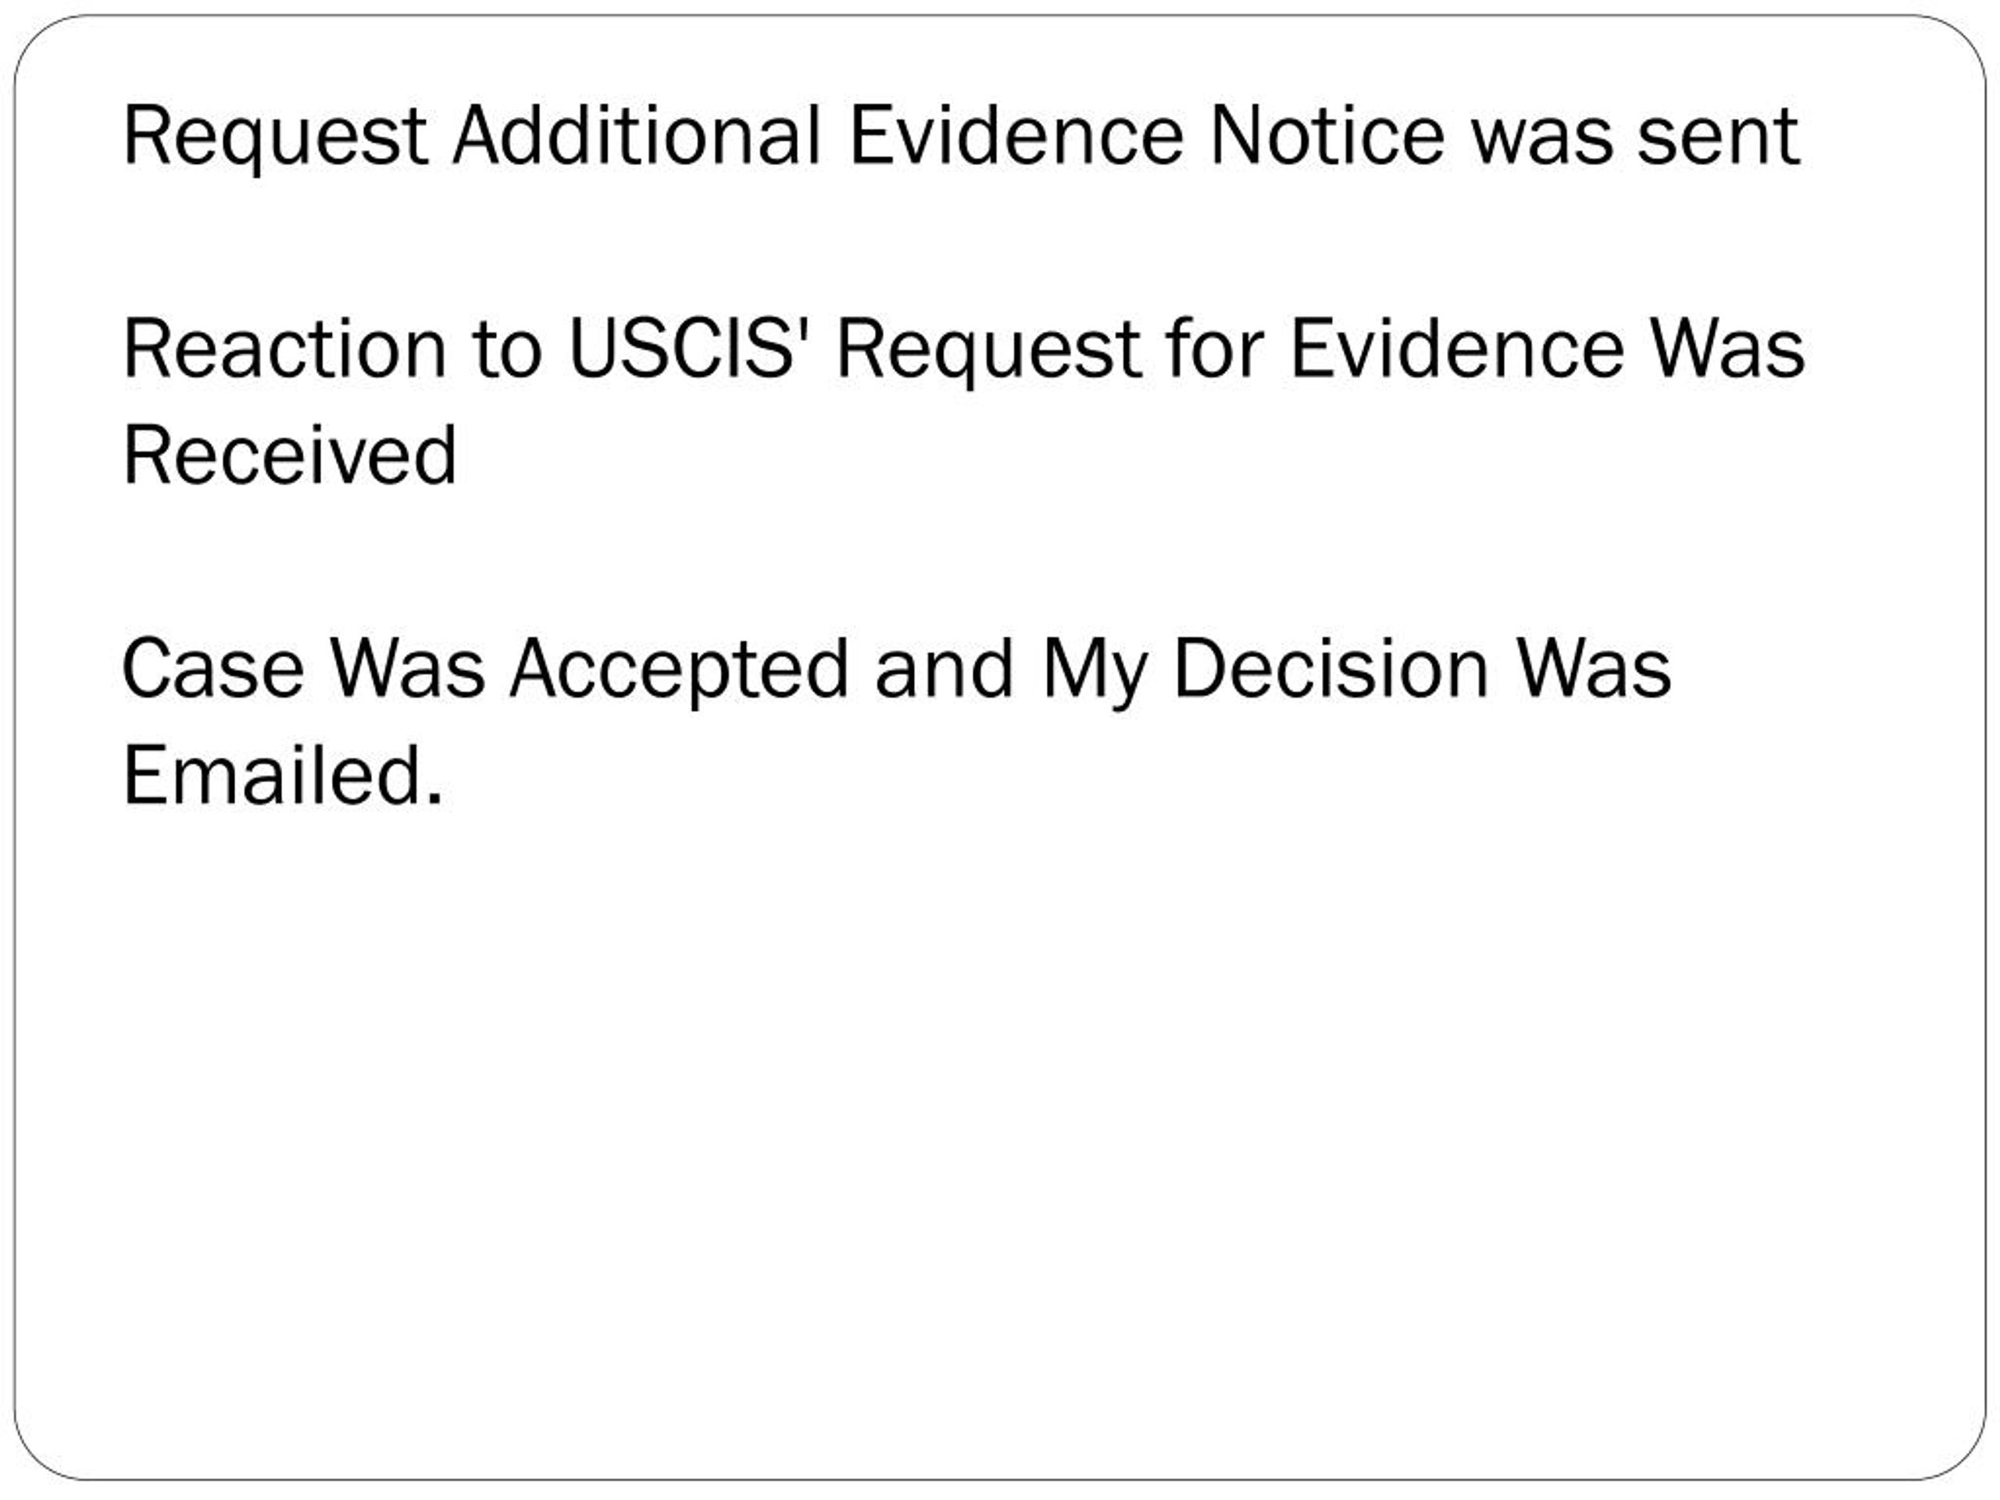Click the word "Reaction"

click(x=284, y=349)
